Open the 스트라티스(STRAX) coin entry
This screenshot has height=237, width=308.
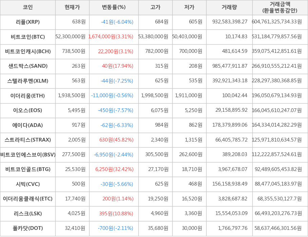click(x=28, y=140)
